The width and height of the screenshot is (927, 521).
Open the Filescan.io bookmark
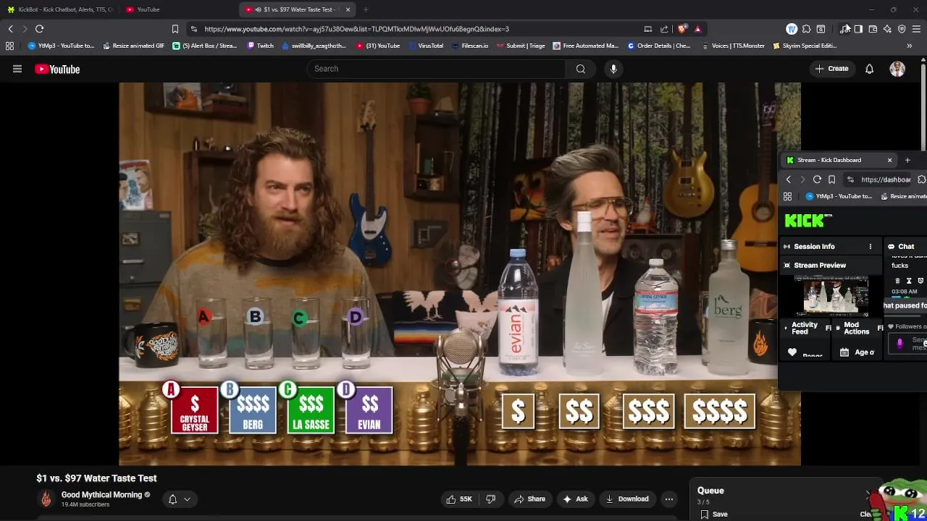coord(469,46)
